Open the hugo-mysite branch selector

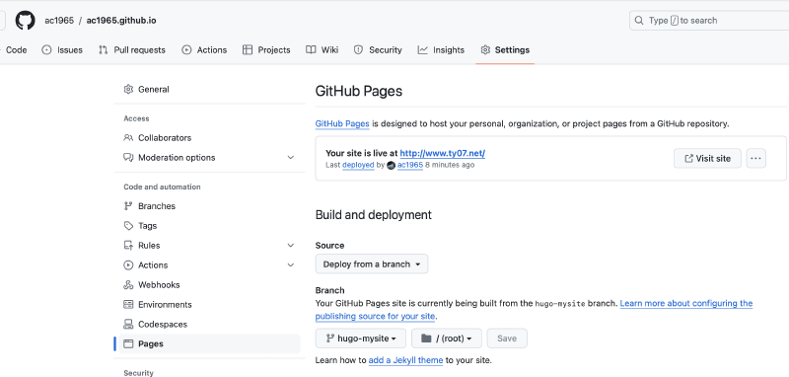click(360, 339)
